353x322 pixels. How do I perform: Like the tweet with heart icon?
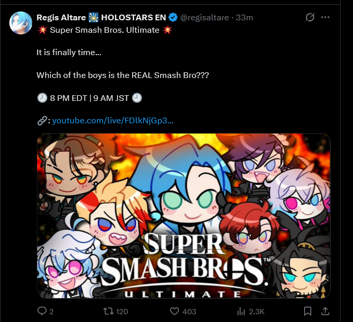[x=175, y=311]
